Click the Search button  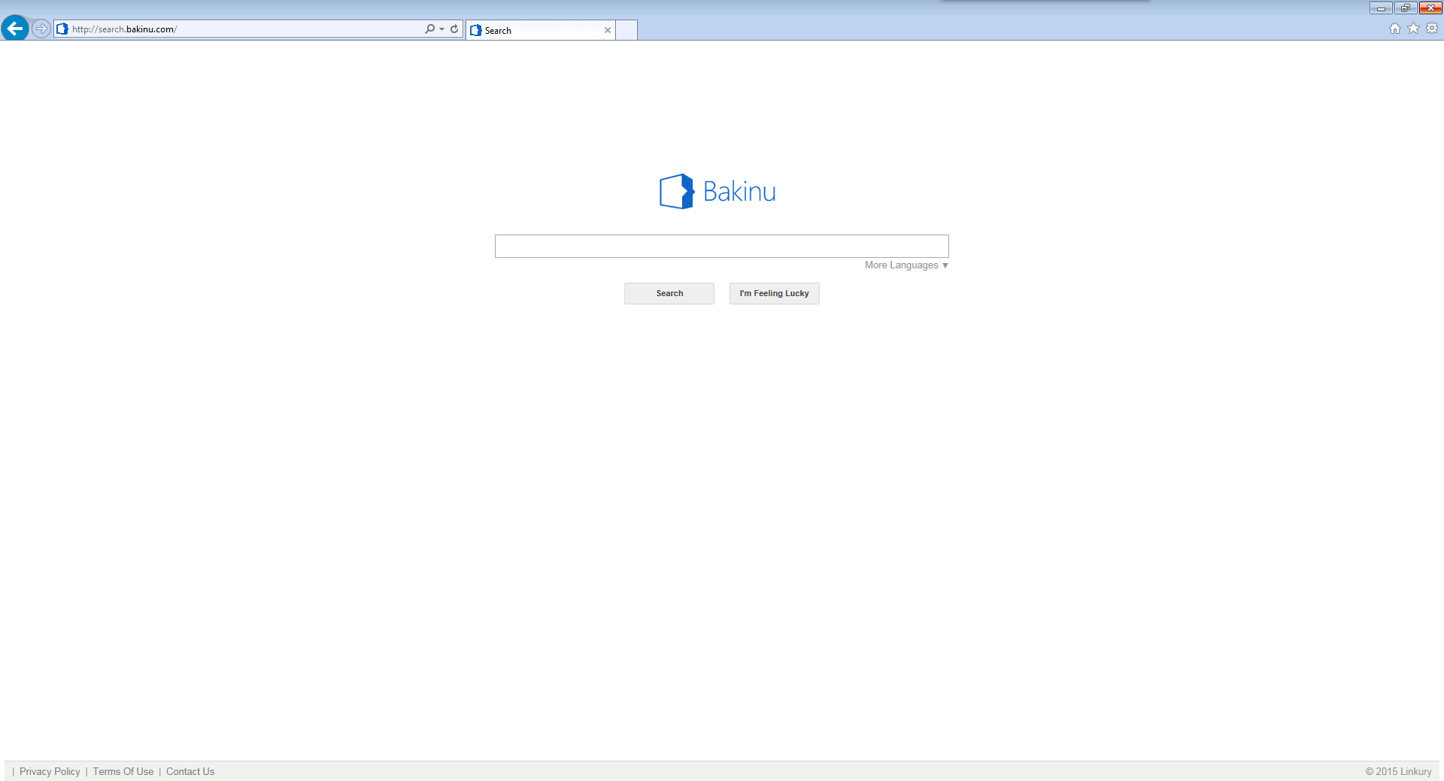[669, 293]
